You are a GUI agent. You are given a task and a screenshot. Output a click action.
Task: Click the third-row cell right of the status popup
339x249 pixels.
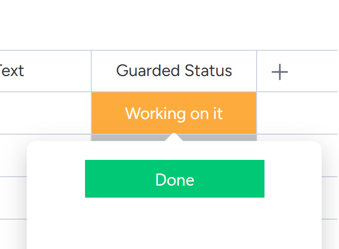pyautogui.click(x=330, y=198)
